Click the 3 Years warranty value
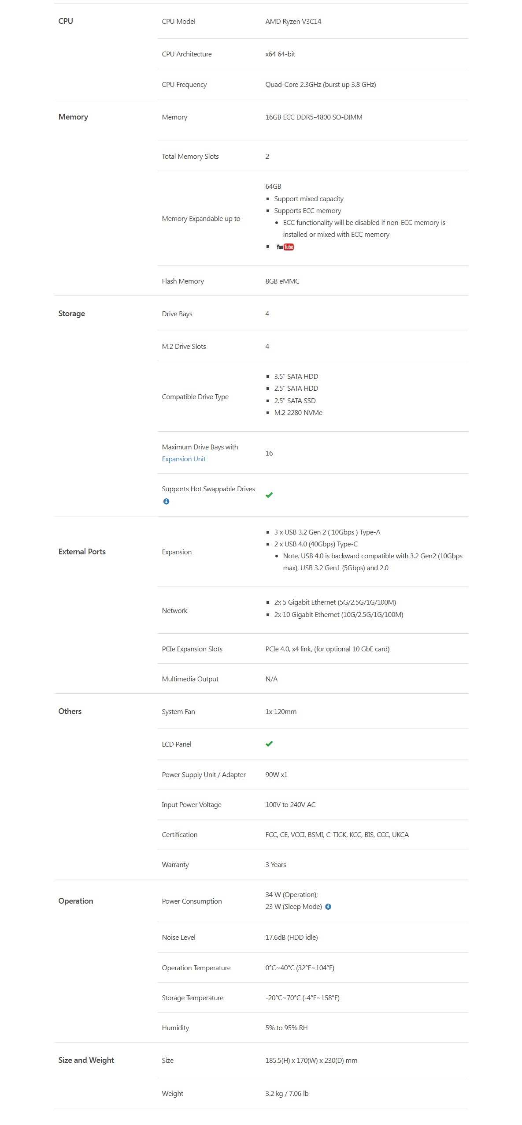The height and width of the screenshot is (1125, 522). 276,865
